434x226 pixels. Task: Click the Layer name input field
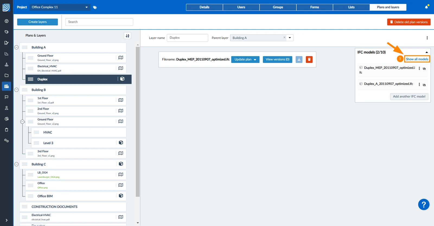187,38
